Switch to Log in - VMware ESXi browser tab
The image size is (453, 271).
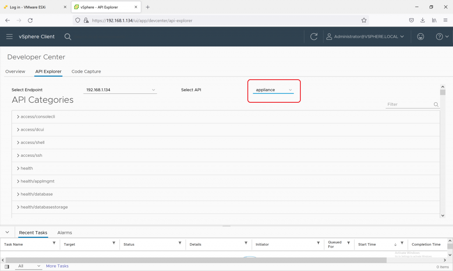[x=35, y=7]
